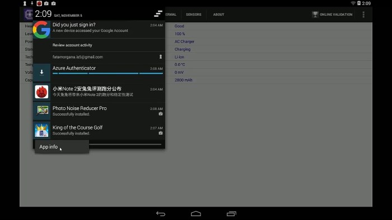The image size is (392, 220).
Task: Open the 小米Note 2 AnTuTu news notification
Action: click(x=99, y=92)
